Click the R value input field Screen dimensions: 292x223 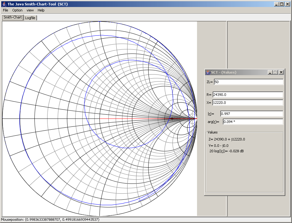coord(248,95)
